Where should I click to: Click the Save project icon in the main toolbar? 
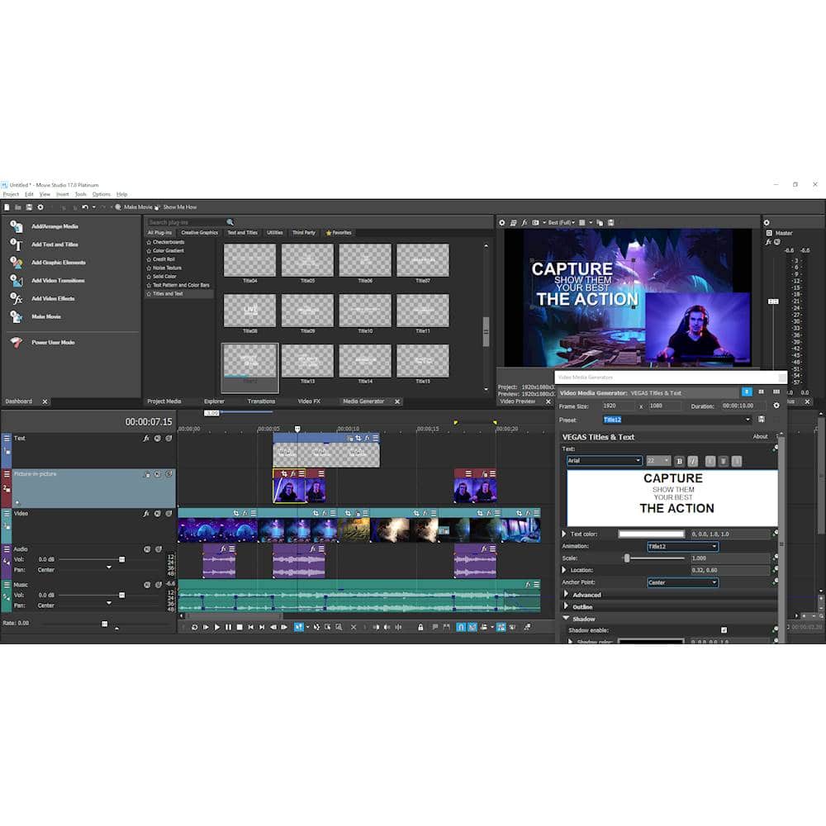point(29,207)
